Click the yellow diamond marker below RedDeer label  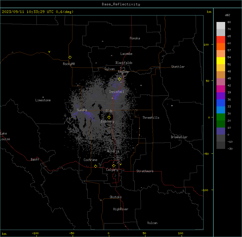pos(119,79)
